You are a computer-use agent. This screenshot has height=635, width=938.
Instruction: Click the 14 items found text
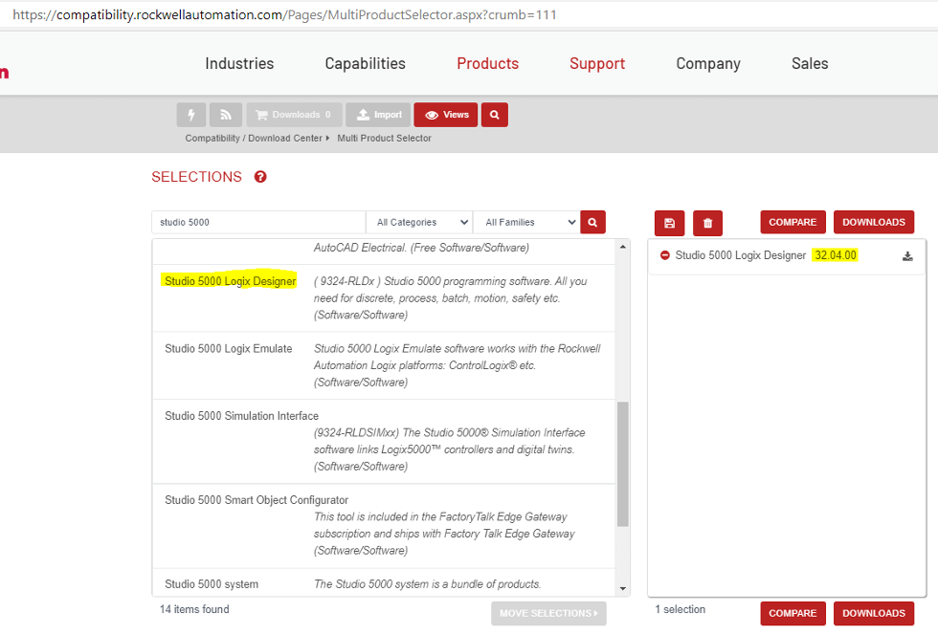click(194, 609)
